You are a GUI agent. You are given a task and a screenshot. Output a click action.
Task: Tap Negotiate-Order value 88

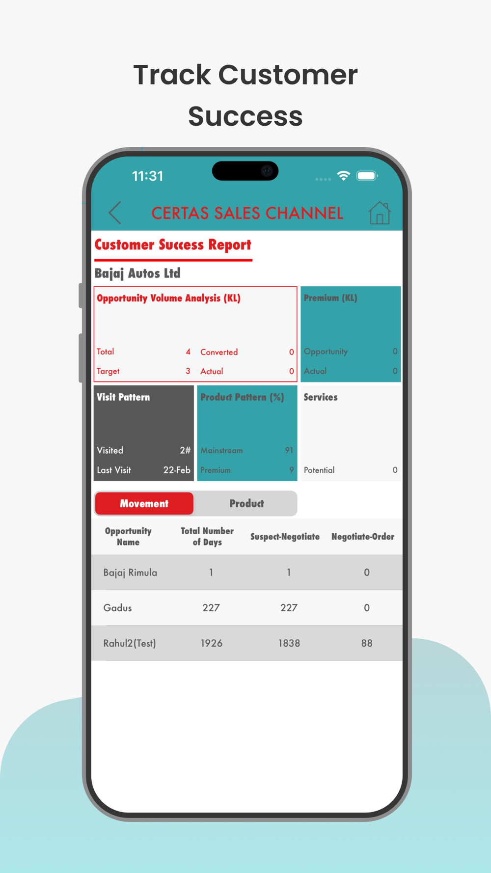pos(367,643)
